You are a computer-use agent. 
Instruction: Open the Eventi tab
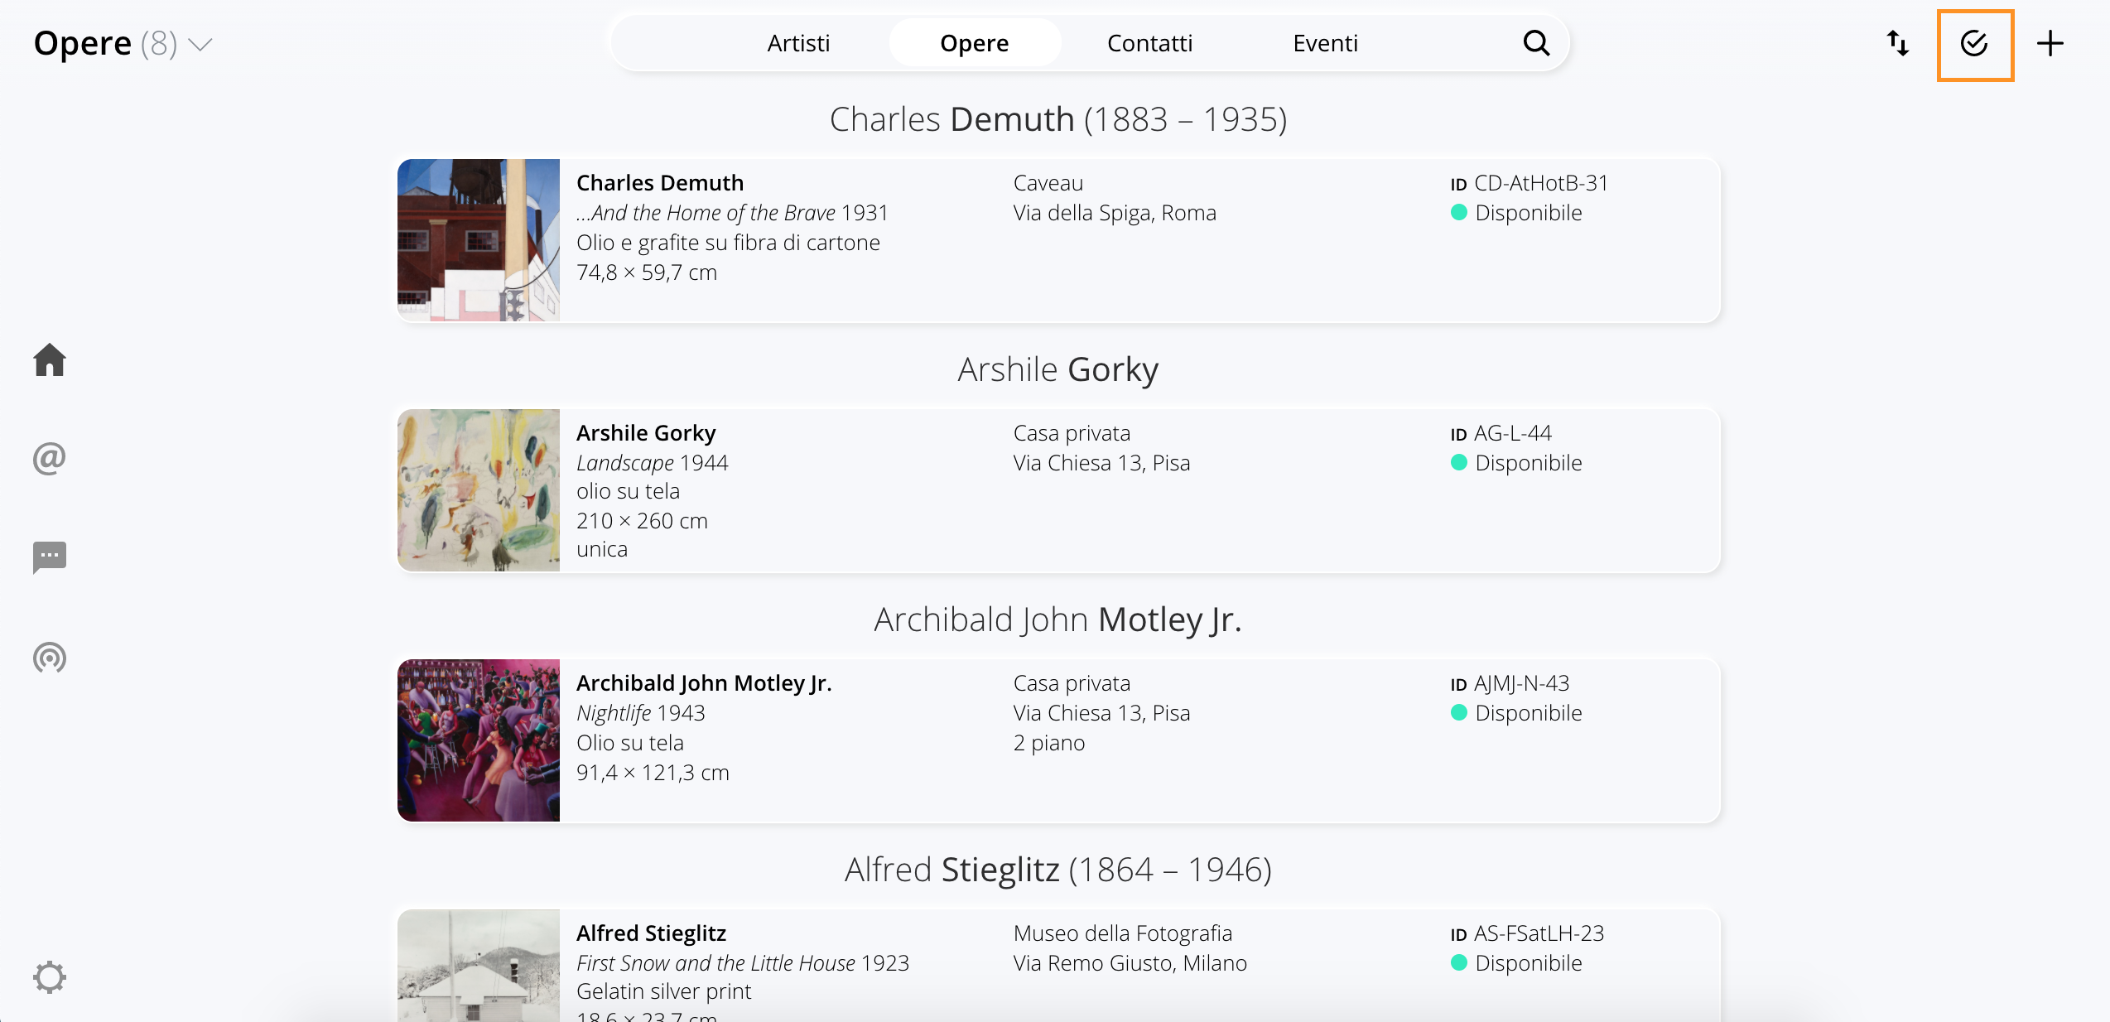point(1325,43)
